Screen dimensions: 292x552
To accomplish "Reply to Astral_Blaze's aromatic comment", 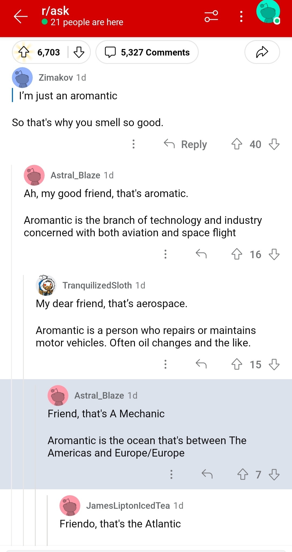I will 201,254.
